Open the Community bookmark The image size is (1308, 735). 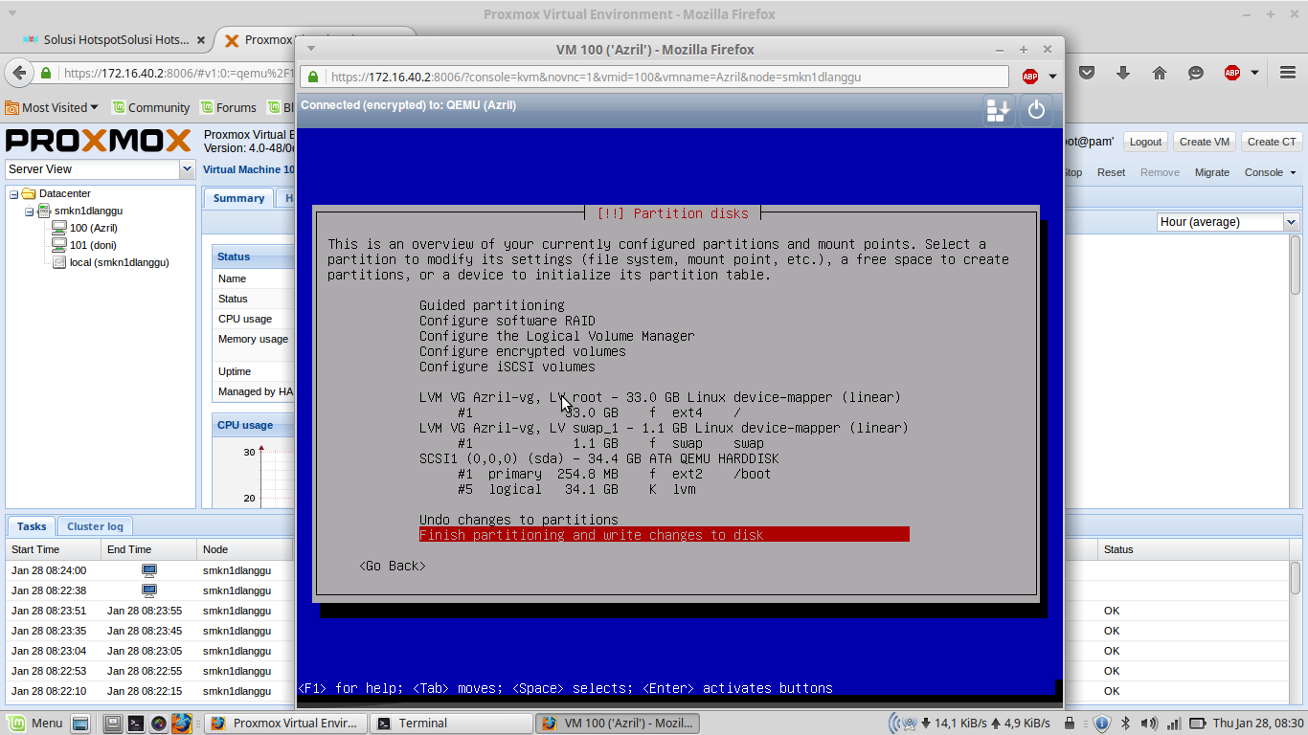pyautogui.click(x=151, y=108)
